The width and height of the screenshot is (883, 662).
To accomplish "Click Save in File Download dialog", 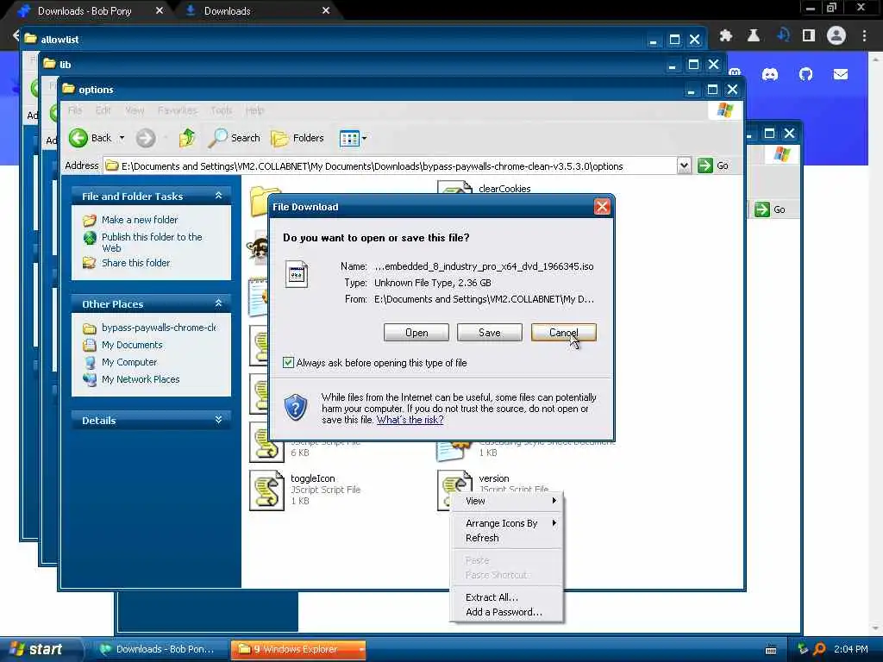I will (490, 333).
